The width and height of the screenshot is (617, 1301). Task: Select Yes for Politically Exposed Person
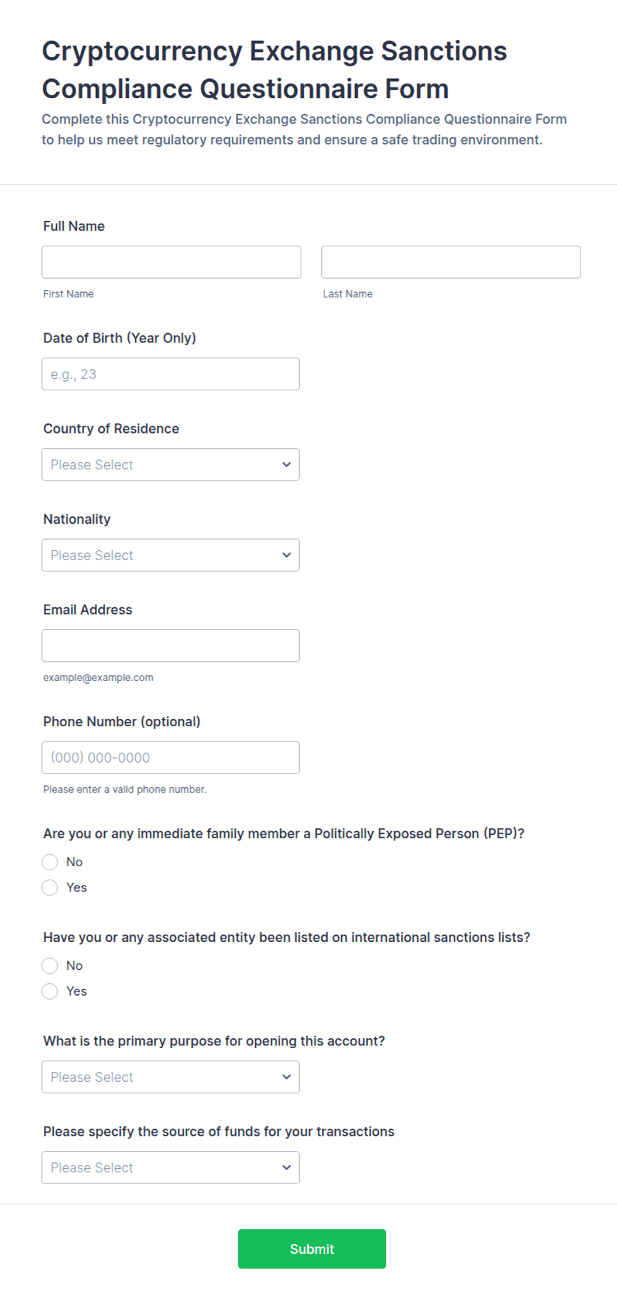coord(50,887)
